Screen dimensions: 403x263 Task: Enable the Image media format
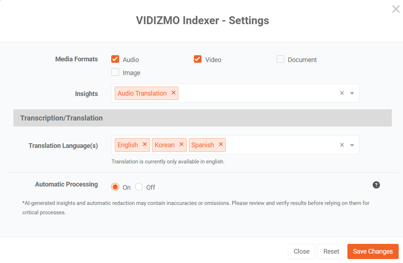pos(115,72)
